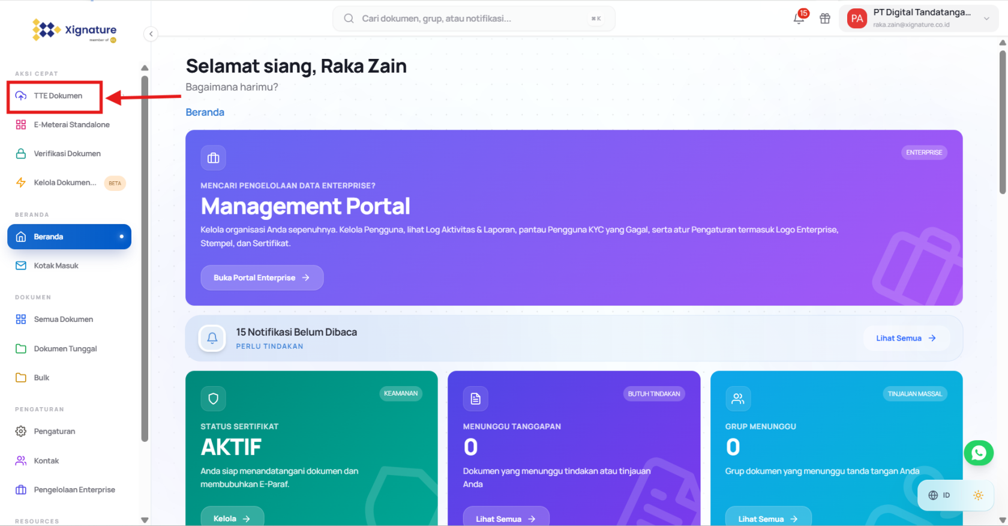Open the gift rewards icon
Image resolution: width=1008 pixels, height=526 pixels.
pos(825,19)
